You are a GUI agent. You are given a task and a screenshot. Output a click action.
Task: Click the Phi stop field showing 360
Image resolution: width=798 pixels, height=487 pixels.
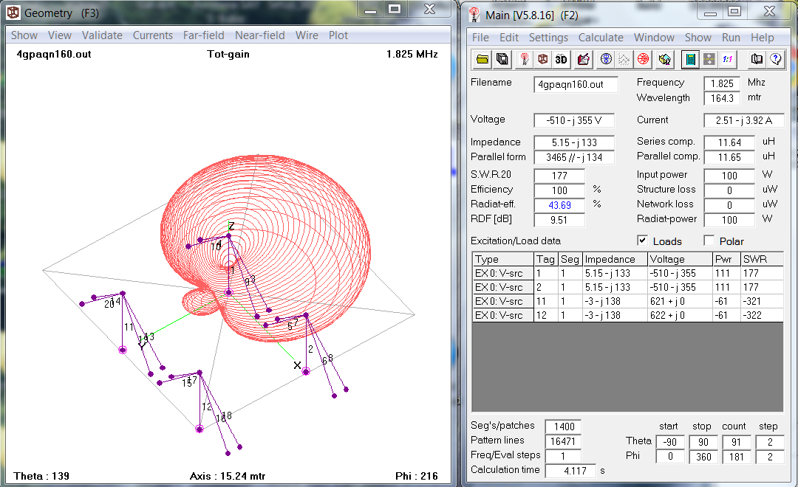(703, 457)
